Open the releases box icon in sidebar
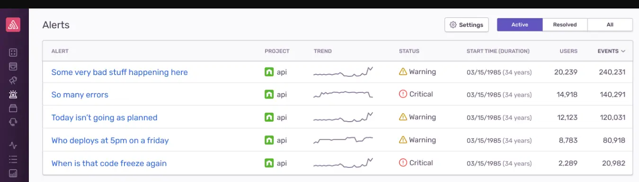 (13, 108)
